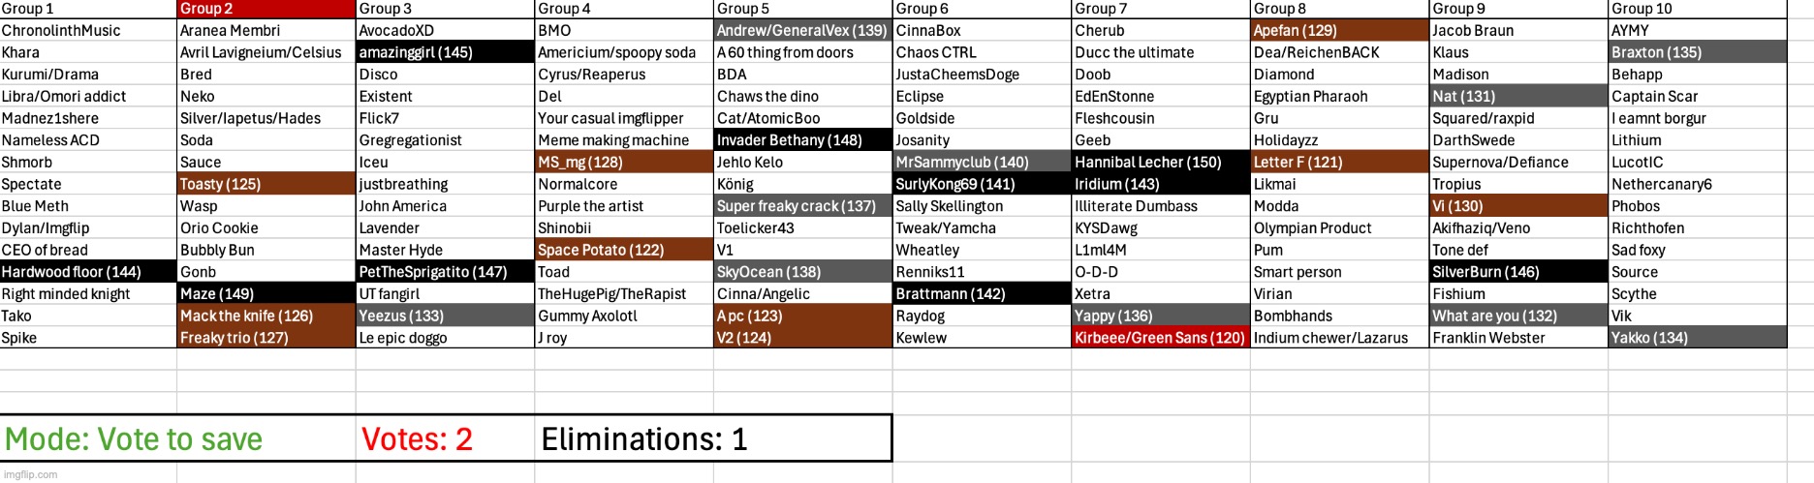Image resolution: width=1814 pixels, height=483 pixels.
Task: Select the Hannibal Lecher (150) cell
Action: [x=1160, y=163]
